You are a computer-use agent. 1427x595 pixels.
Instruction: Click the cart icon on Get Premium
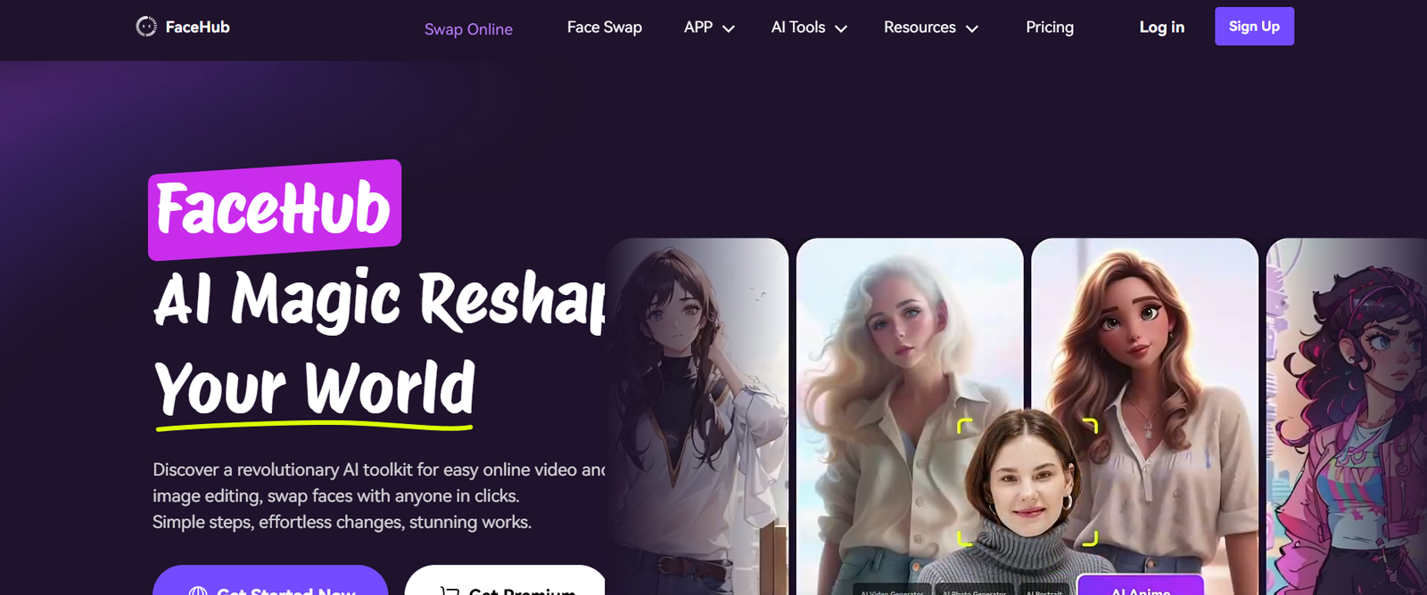click(450, 591)
